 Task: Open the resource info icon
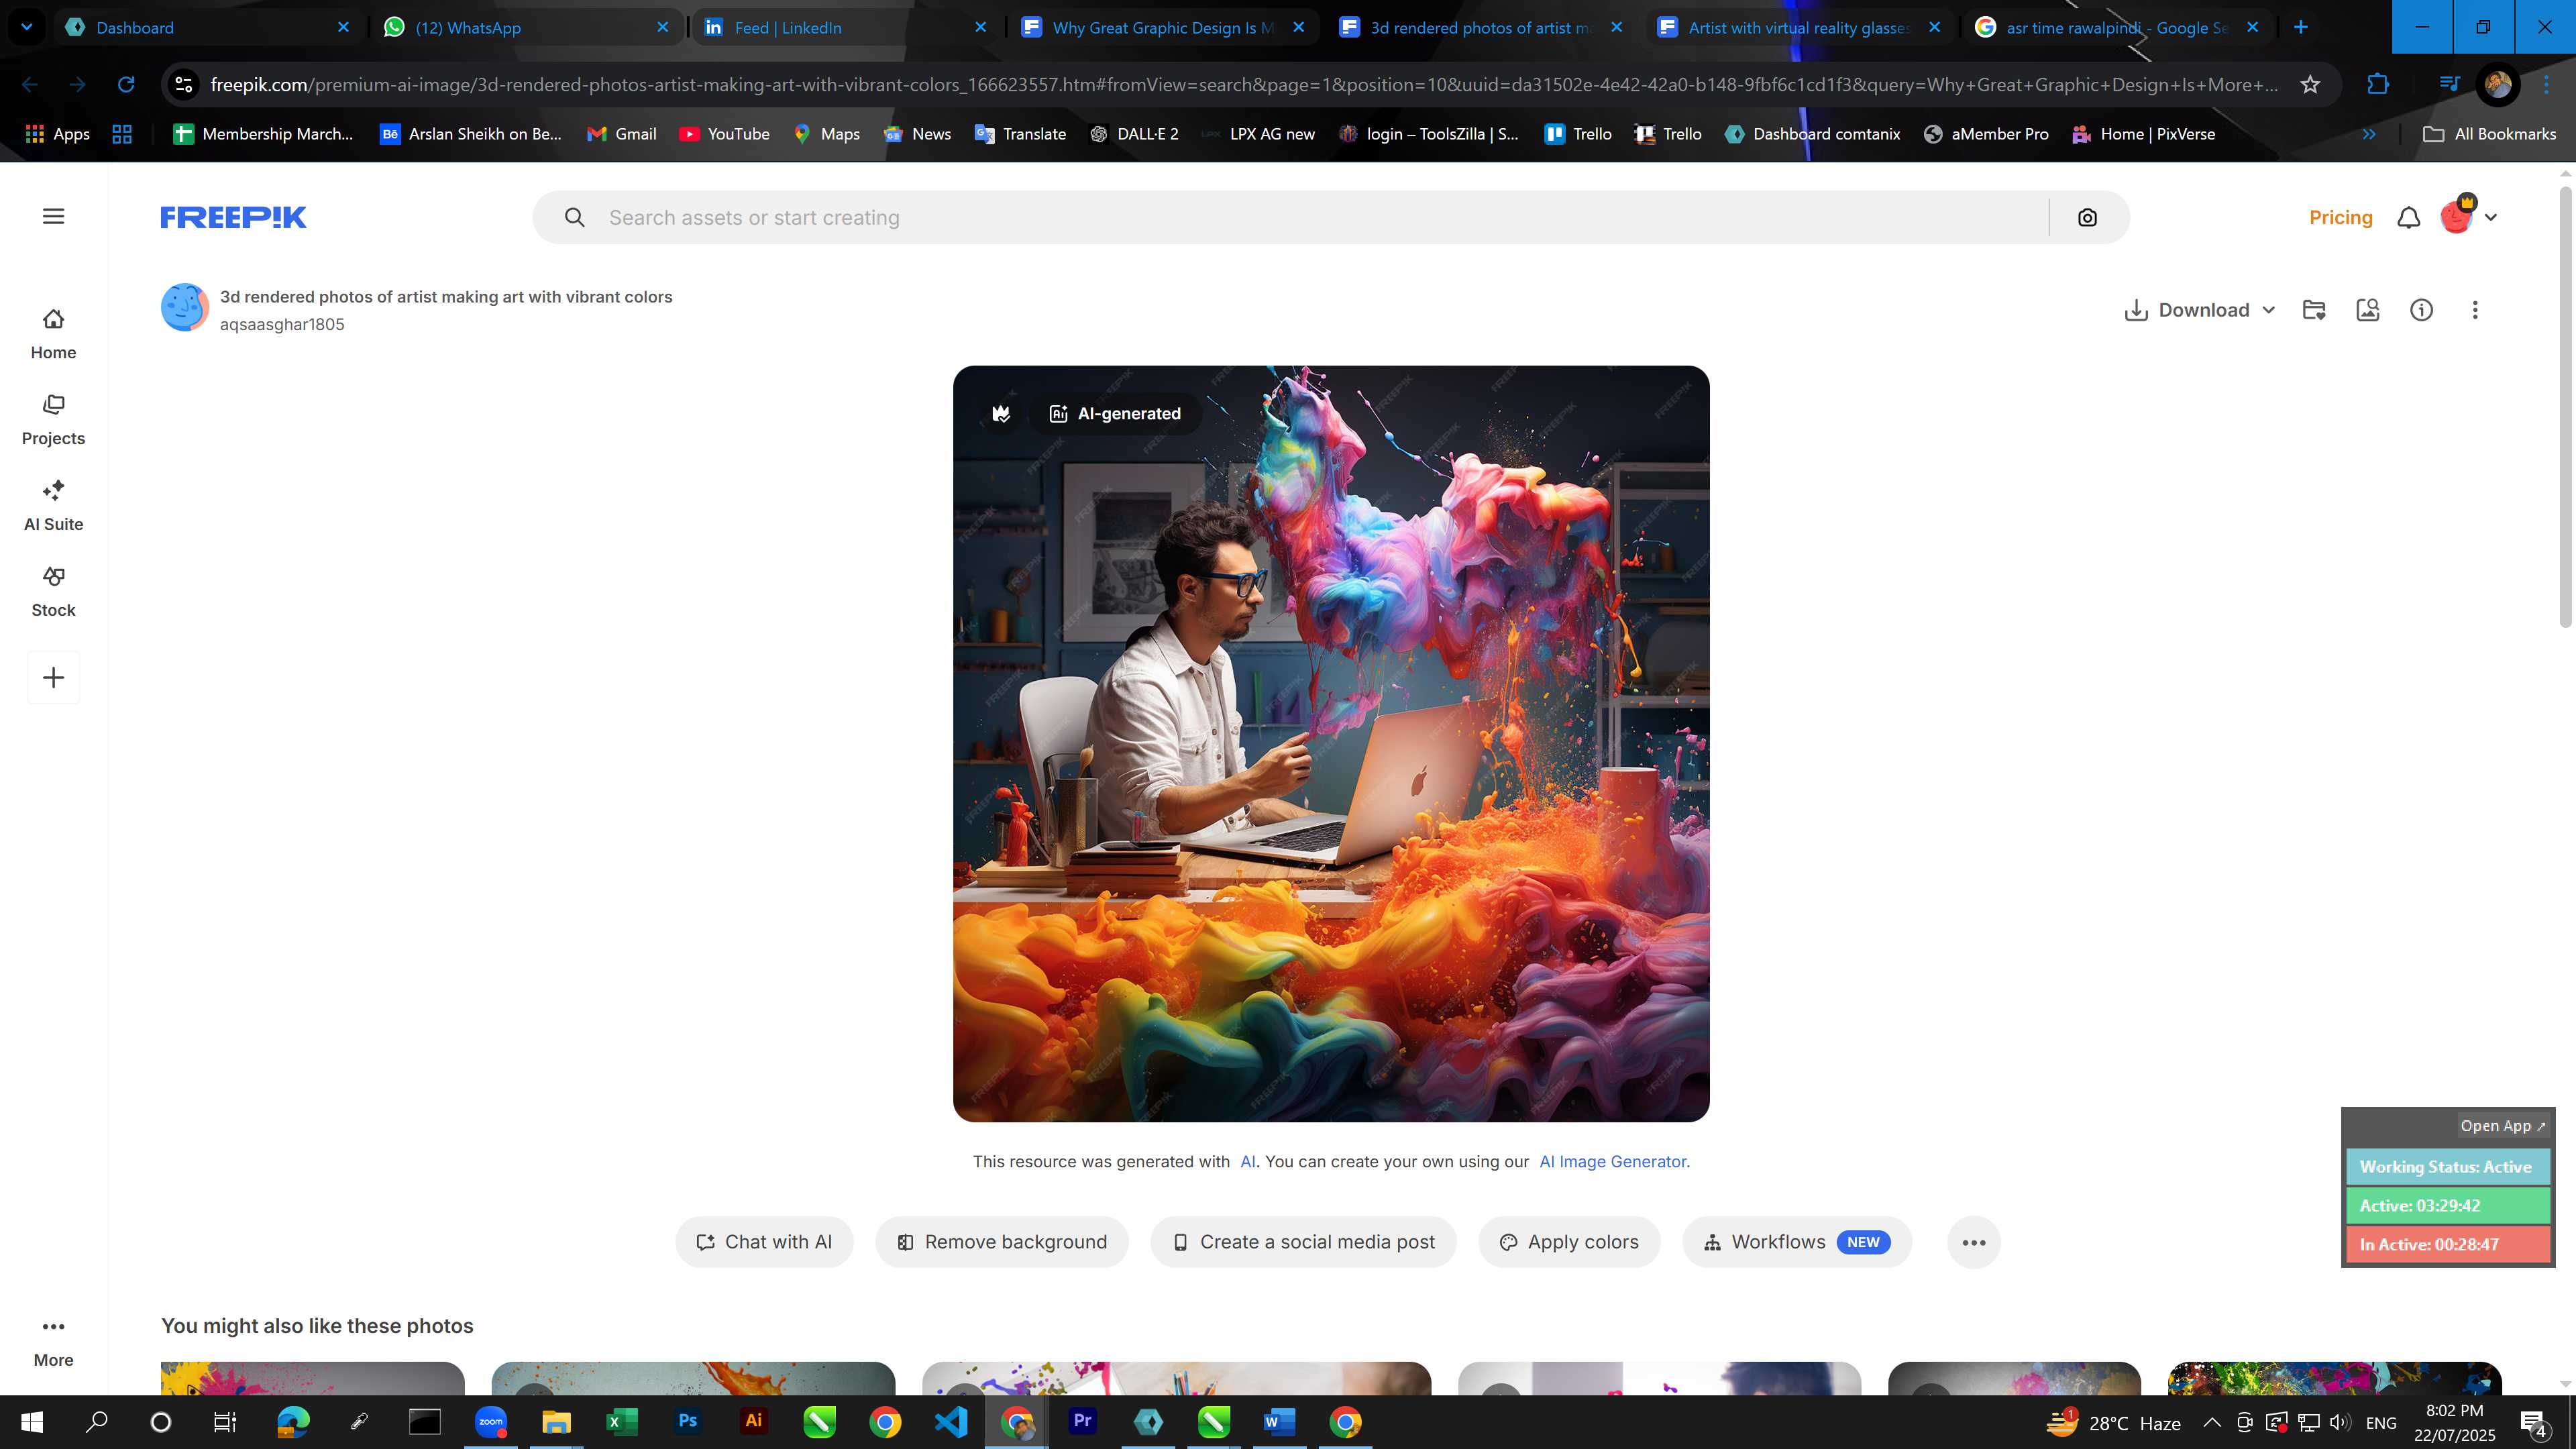2421,310
